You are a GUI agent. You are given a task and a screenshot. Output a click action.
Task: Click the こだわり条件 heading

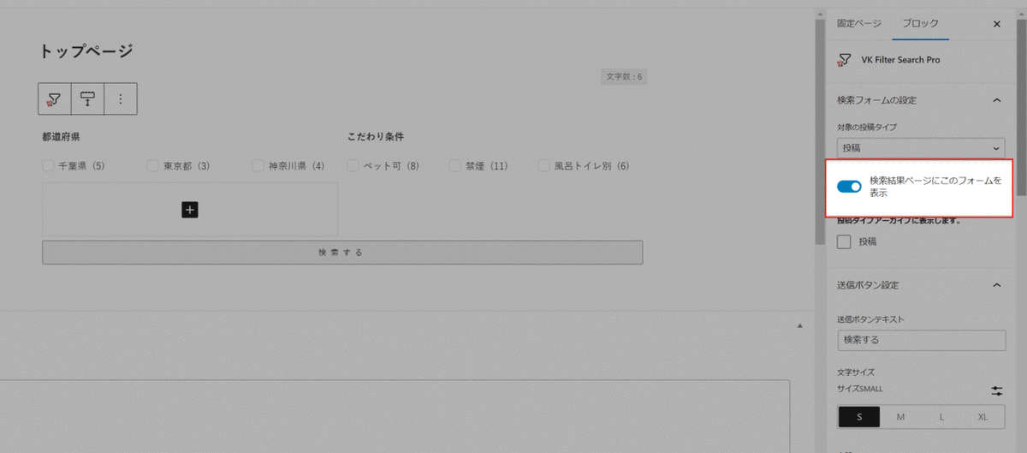point(376,136)
